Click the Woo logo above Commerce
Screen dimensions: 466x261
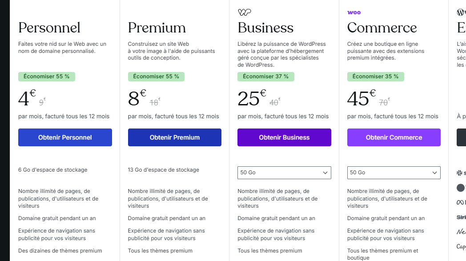354,12
